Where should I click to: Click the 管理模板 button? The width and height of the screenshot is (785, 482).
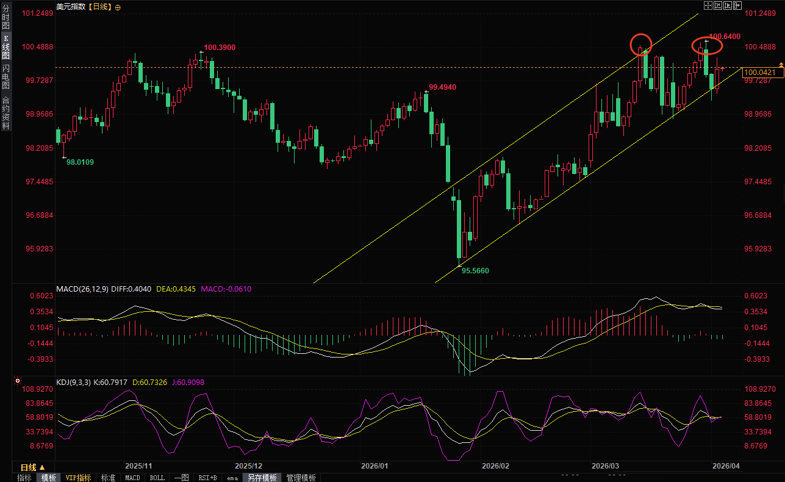301,478
